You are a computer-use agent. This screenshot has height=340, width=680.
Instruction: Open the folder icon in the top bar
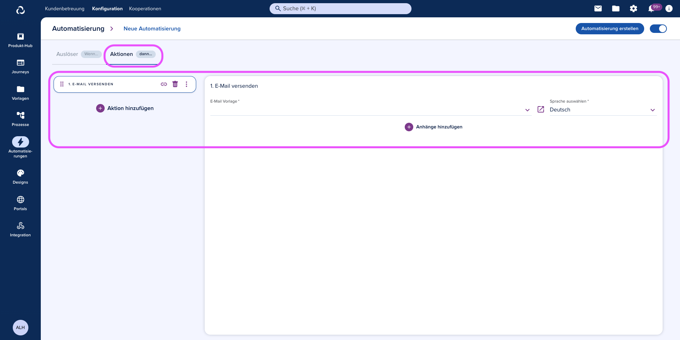[616, 8]
